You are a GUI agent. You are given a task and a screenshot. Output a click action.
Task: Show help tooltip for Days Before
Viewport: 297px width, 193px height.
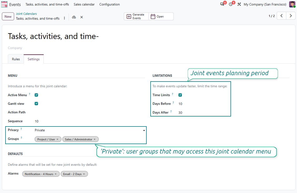(x=173, y=103)
